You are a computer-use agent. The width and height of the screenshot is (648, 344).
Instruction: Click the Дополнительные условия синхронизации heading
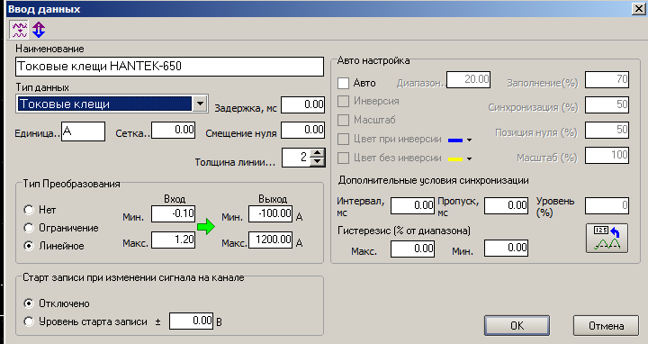tap(434, 181)
